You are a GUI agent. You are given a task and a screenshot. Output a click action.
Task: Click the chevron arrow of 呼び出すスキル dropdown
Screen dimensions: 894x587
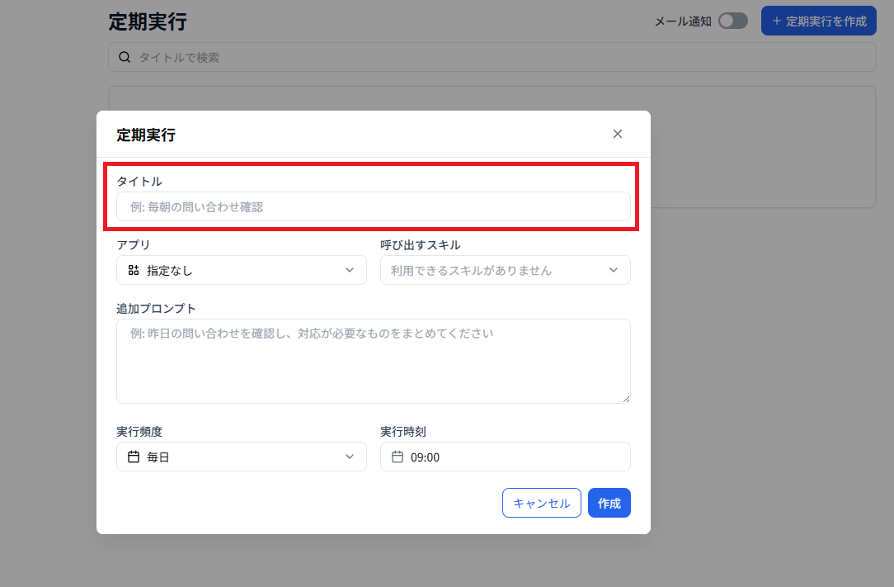[x=614, y=270]
